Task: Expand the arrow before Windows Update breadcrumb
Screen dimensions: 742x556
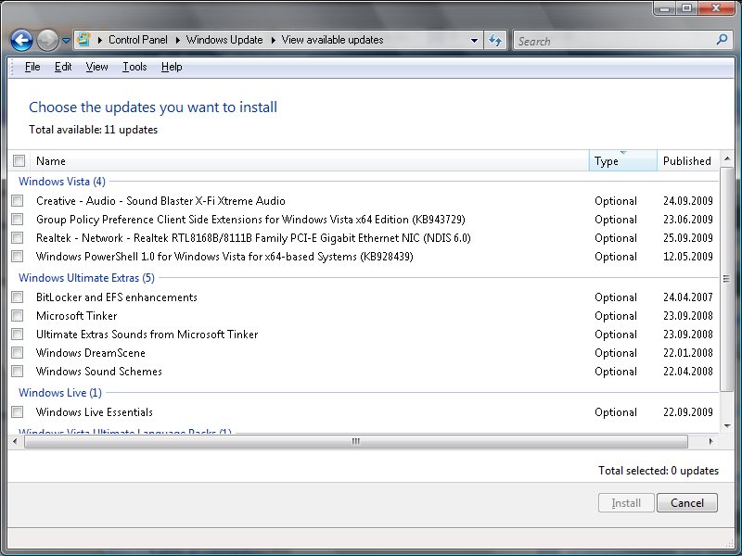Action: (x=177, y=40)
